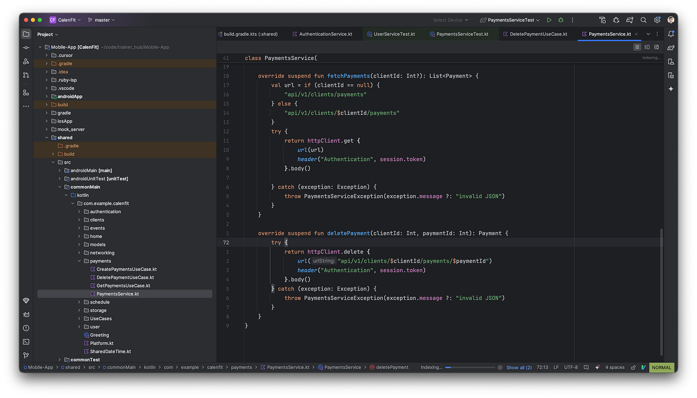697x398 pixels.
Task: Open Search Everywhere magnifier icon
Action: click(643, 20)
